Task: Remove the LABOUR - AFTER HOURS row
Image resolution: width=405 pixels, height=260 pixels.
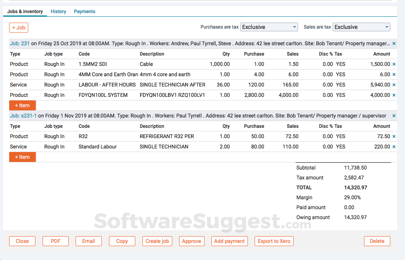Action: point(394,85)
